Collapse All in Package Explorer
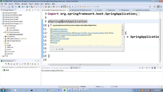This screenshot has width=163, height=92. tap(27, 10)
